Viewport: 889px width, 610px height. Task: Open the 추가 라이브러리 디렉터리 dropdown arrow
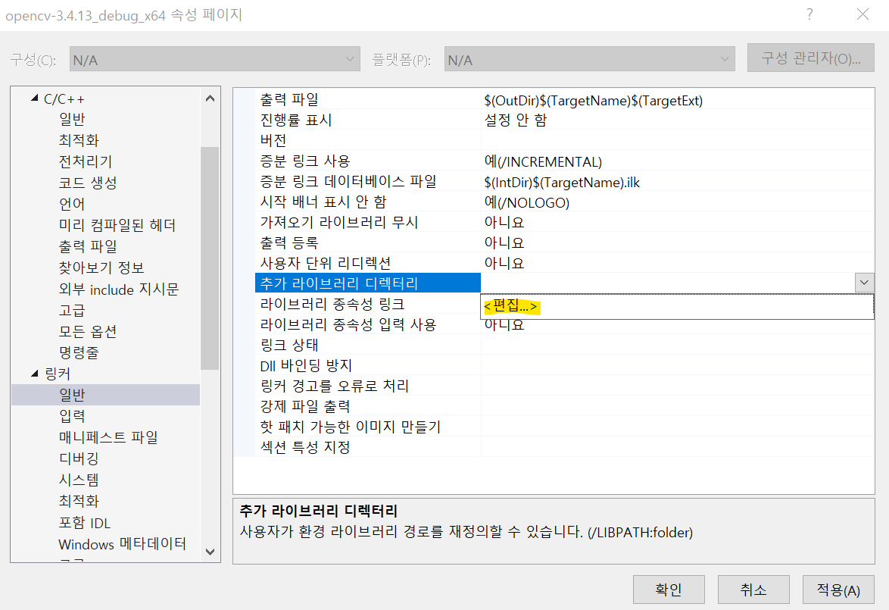pos(864,283)
